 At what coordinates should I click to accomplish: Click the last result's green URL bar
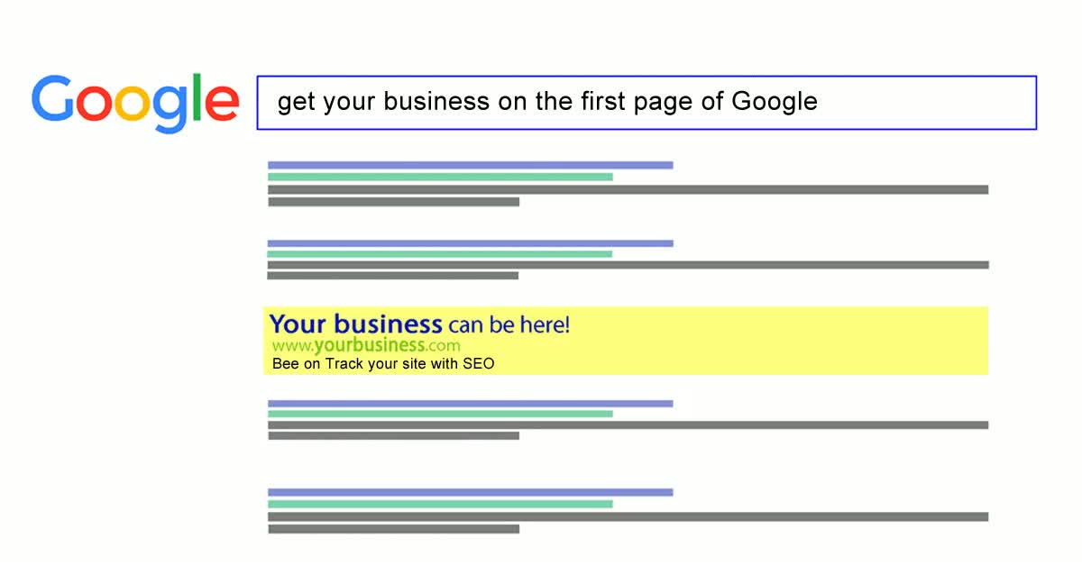pyautogui.click(x=440, y=504)
